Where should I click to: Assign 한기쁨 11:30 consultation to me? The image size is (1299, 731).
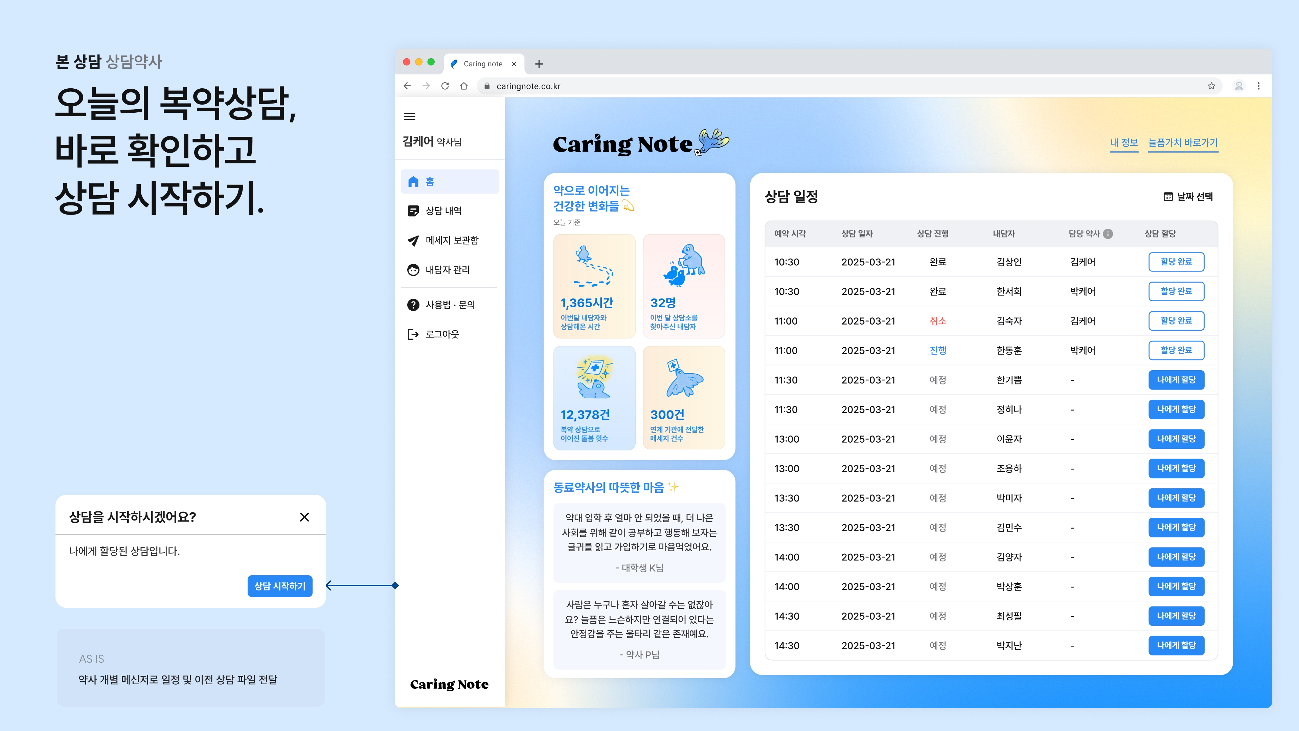point(1176,380)
